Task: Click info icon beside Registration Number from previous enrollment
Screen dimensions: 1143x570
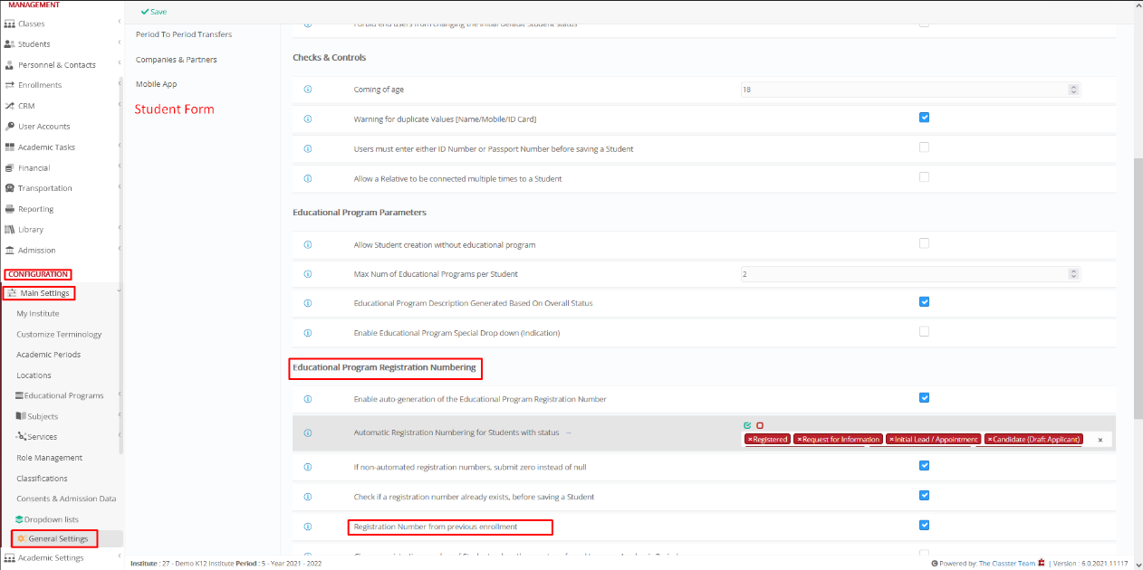Action: (308, 527)
